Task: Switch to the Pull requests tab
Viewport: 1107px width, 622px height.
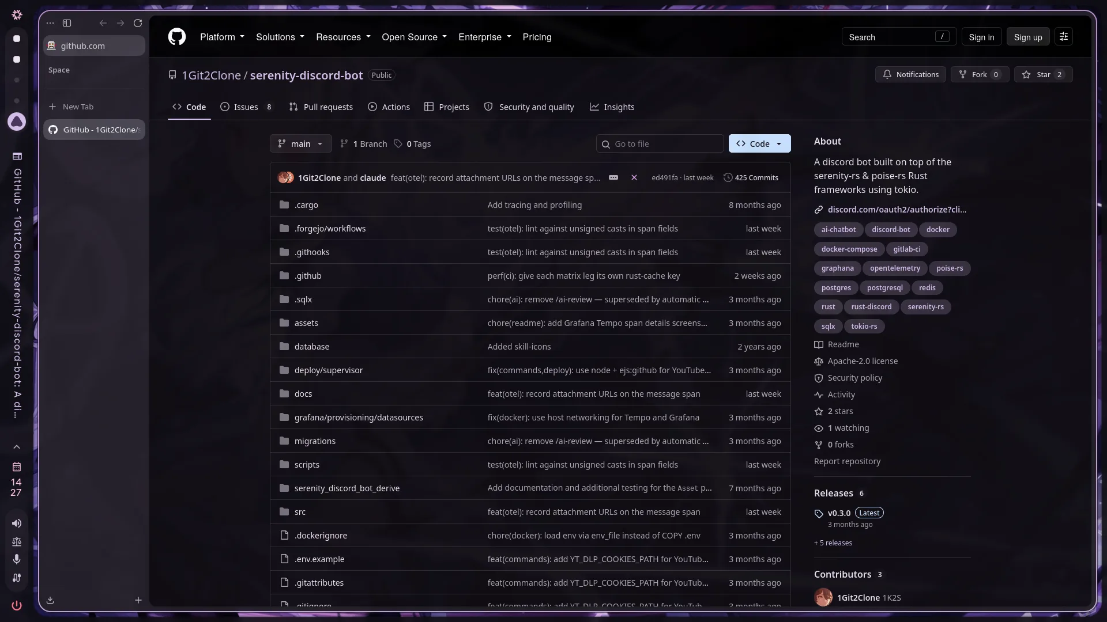Action: point(321,107)
